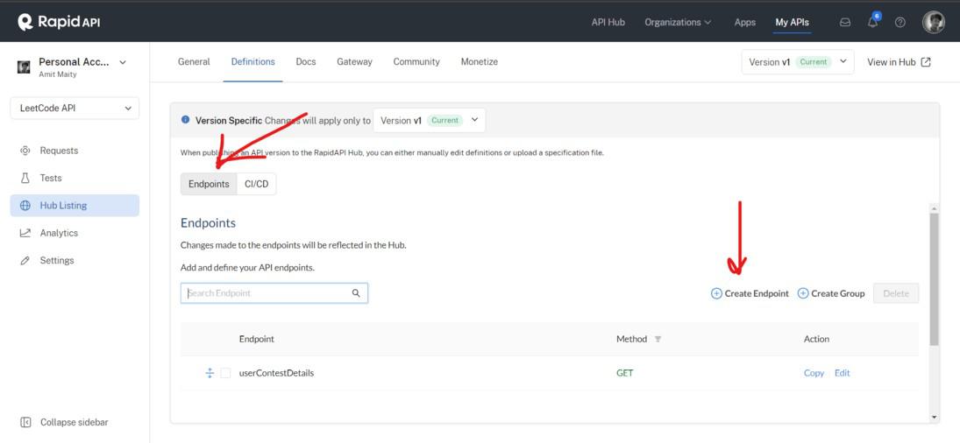The height and width of the screenshot is (443, 960).
Task: Click the RapidAPI logo
Action: (59, 22)
